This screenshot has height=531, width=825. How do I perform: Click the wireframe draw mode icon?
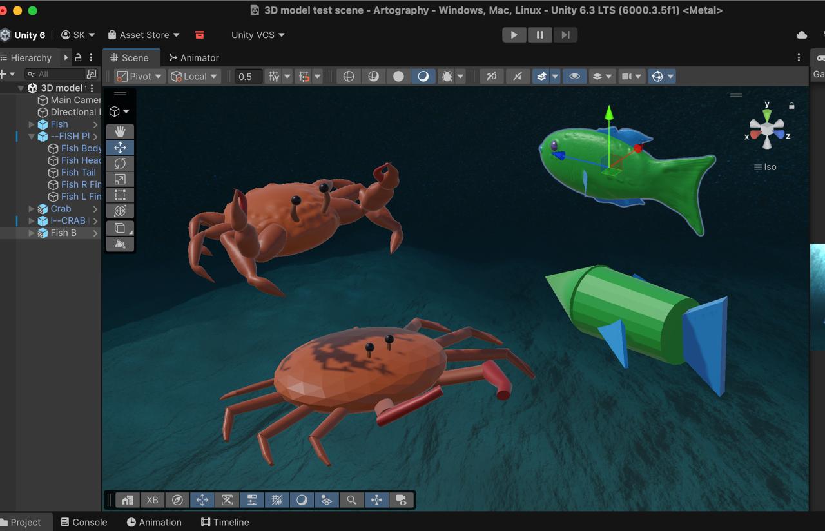[348, 76]
